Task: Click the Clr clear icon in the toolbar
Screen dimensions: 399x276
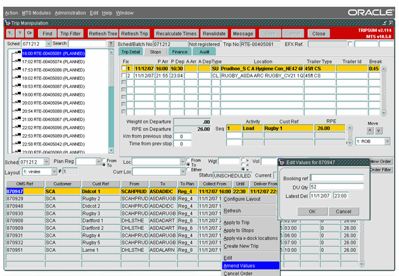Action: [x=30, y=34]
